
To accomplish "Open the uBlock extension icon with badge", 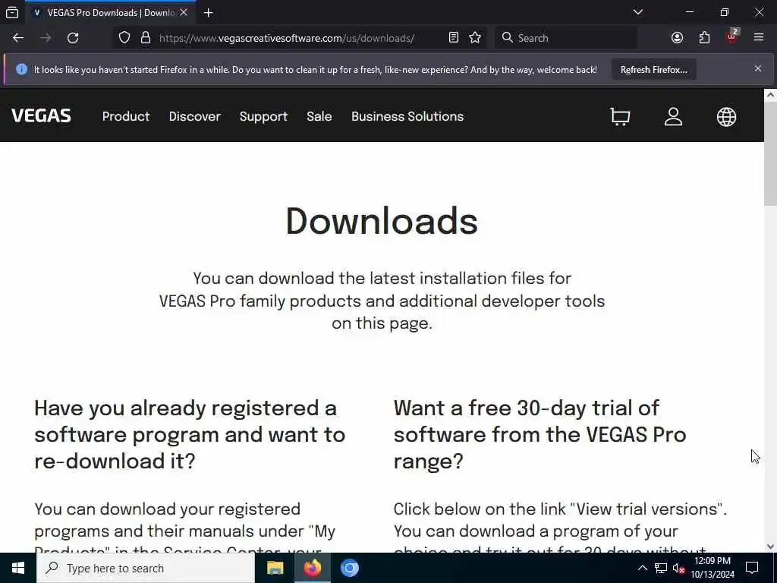I will tap(732, 37).
